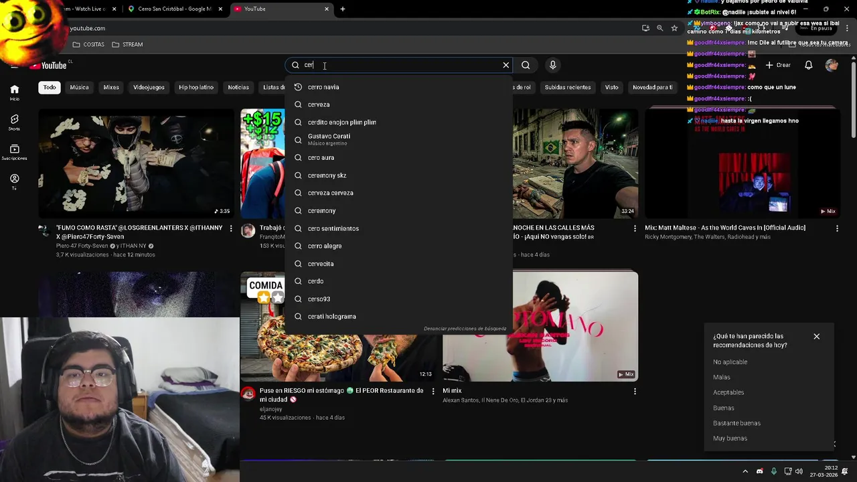Choose suggestion 'cerro alegre'

coord(398,246)
